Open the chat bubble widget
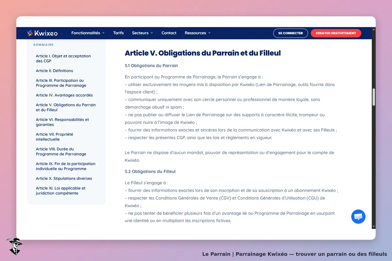 (358, 217)
